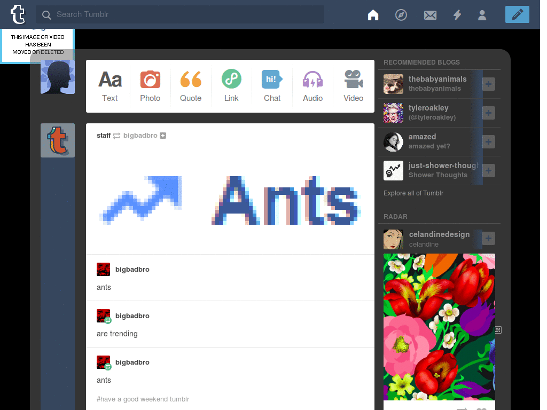
Task: Click tyleroakley avatar thumbnail
Action: coord(393,113)
